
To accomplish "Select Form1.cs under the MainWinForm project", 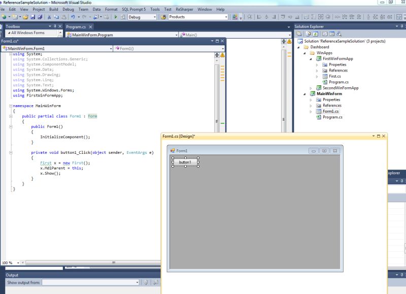I will pyautogui.click(x=330, y=111).
